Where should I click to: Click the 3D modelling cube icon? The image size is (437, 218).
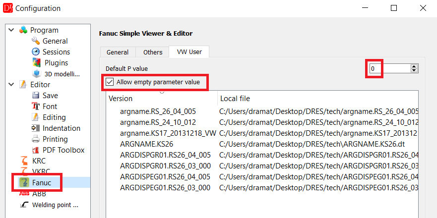tap(36, 74)
